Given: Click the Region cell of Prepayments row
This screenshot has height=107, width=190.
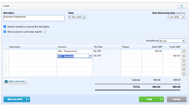Looking at the screenshot, I should point(131,51).
